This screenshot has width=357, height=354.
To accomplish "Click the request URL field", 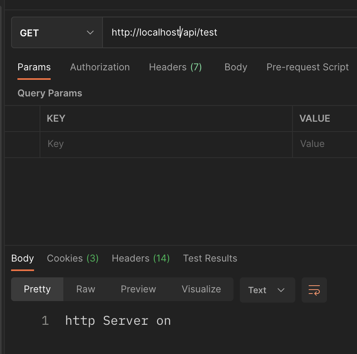I will coord(230,32).
